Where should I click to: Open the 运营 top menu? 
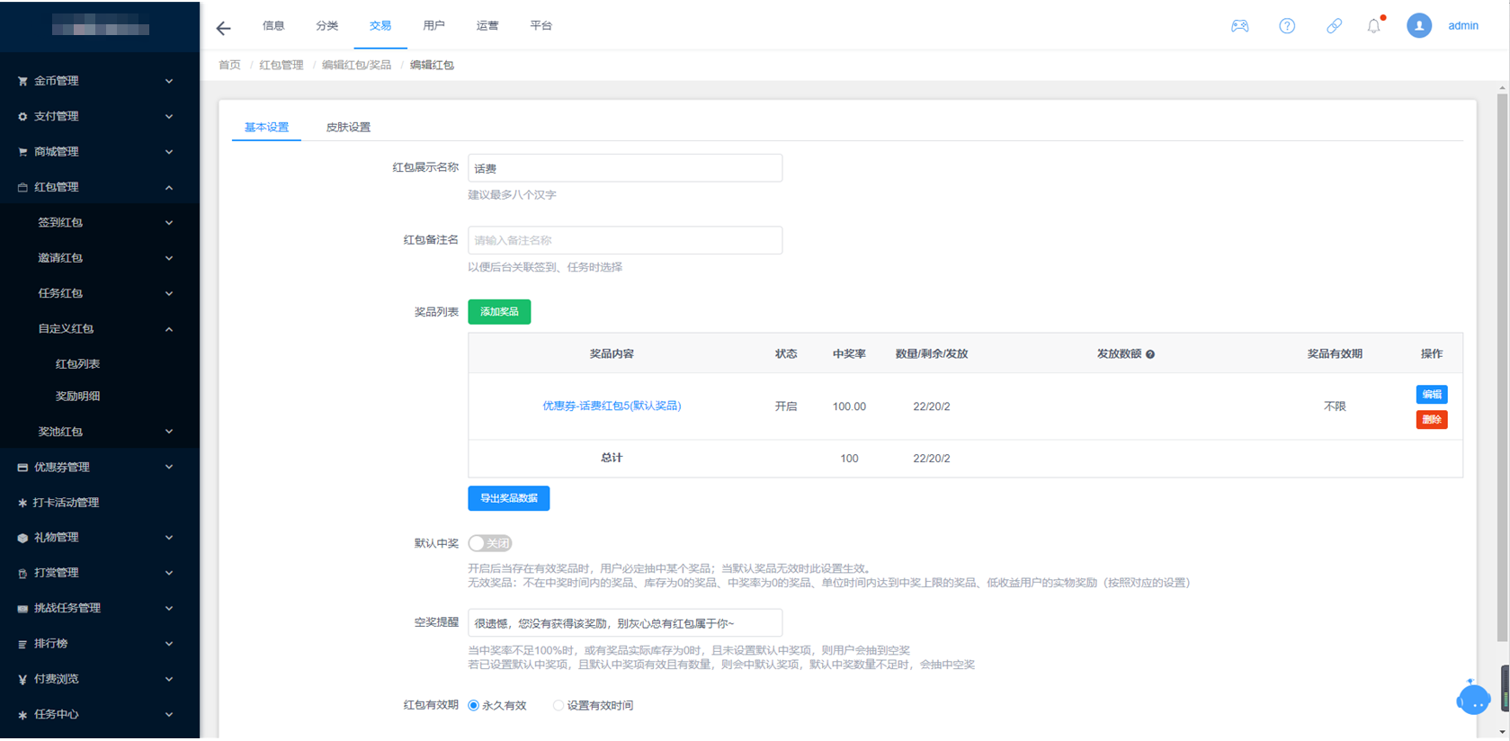coord(487,25)
